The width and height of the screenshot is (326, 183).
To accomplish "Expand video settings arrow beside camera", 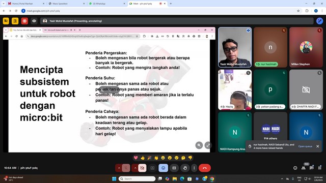I will coord(135,168).
